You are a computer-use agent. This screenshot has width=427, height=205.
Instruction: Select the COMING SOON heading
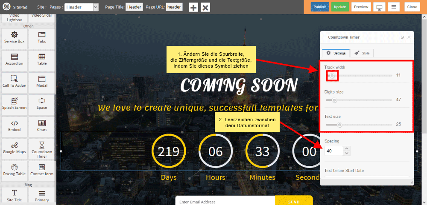click(239, 85)
